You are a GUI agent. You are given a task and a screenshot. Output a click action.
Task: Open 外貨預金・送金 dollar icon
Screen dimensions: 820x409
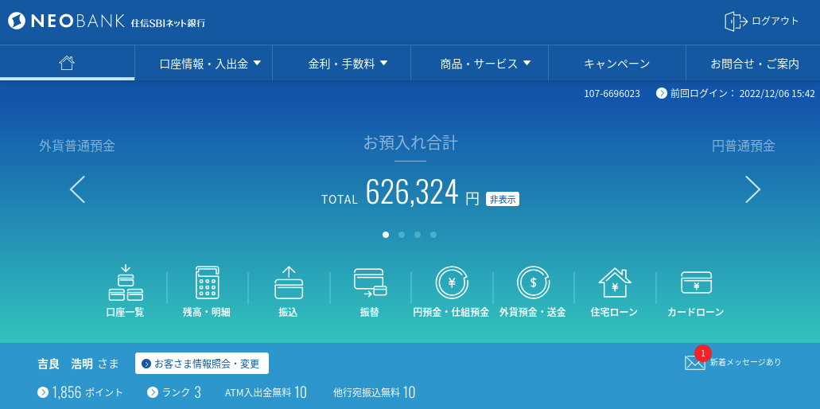(534, 282)
